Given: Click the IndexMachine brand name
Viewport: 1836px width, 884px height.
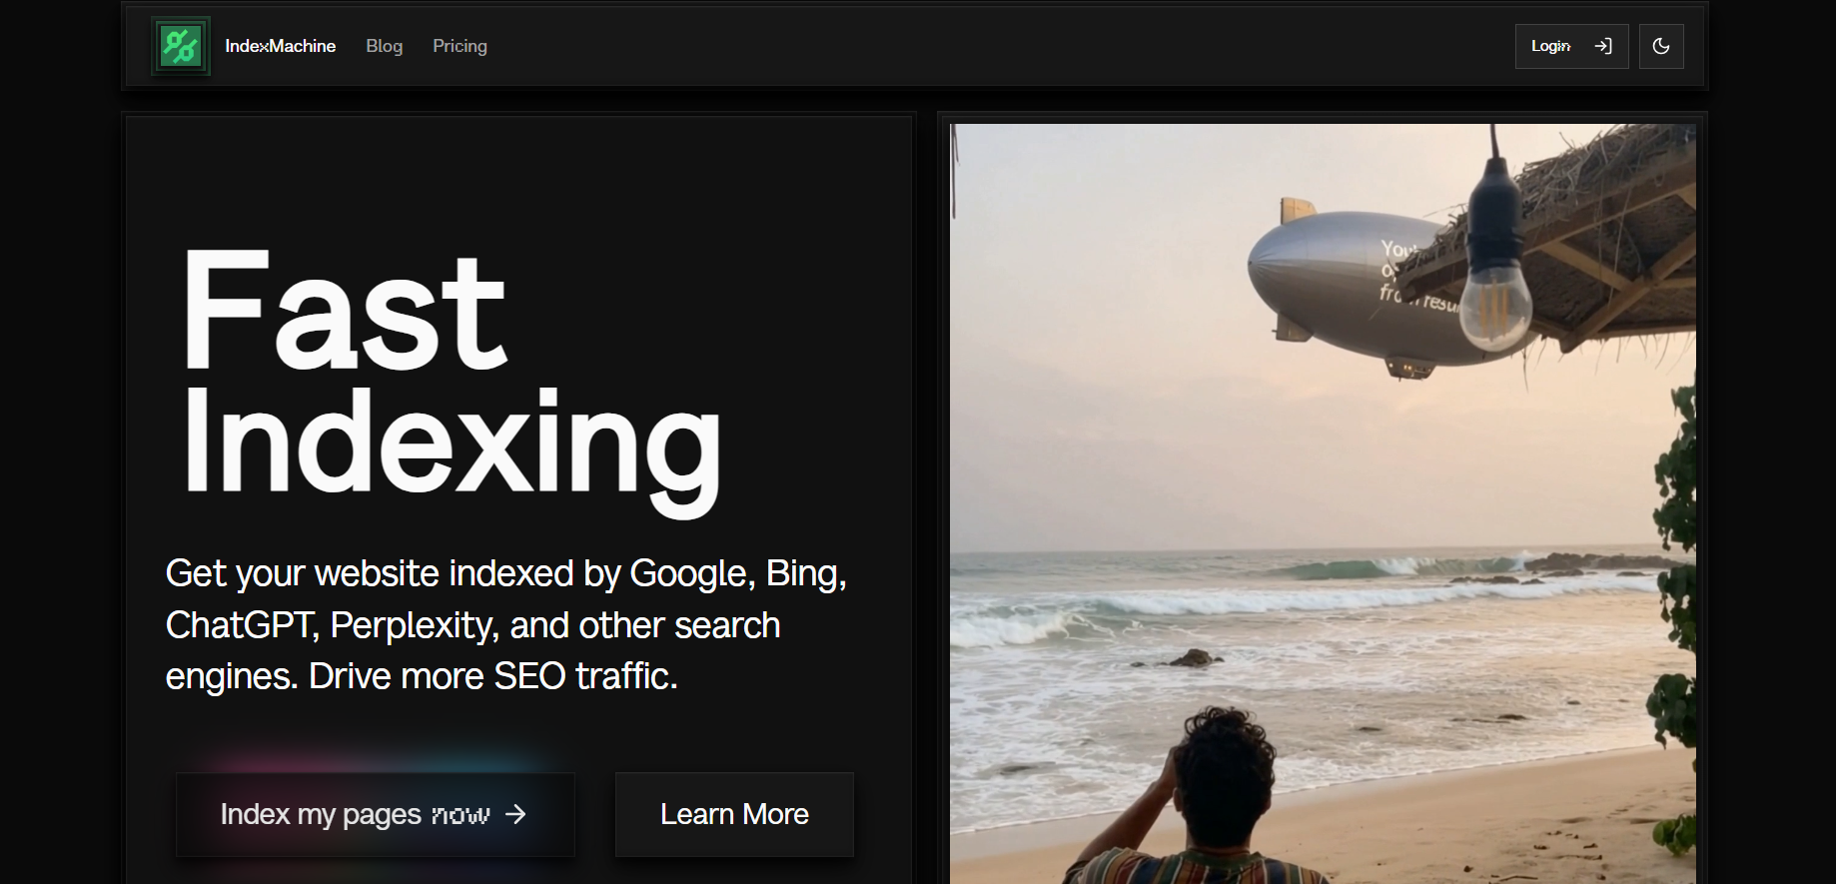Looking at the screenshot, I should click(280, 46).
